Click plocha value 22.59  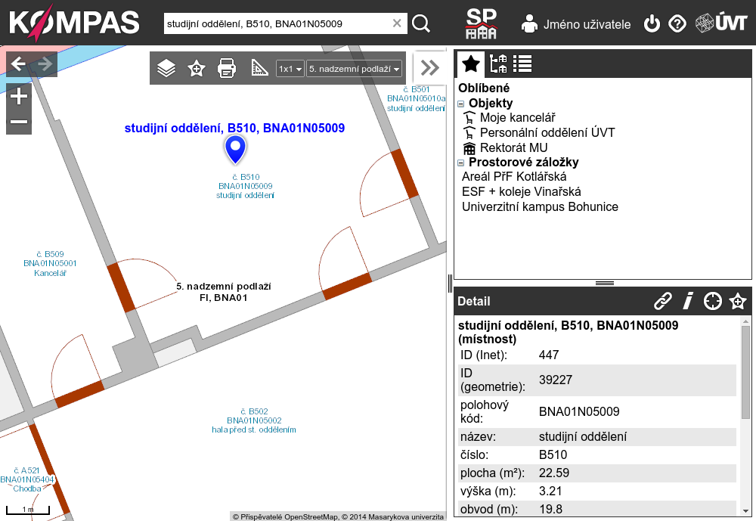pos(554,473)
